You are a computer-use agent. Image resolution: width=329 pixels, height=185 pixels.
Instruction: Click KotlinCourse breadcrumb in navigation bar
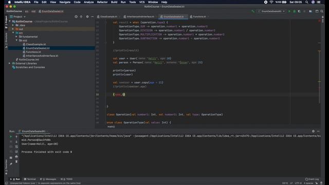[14, 11]
